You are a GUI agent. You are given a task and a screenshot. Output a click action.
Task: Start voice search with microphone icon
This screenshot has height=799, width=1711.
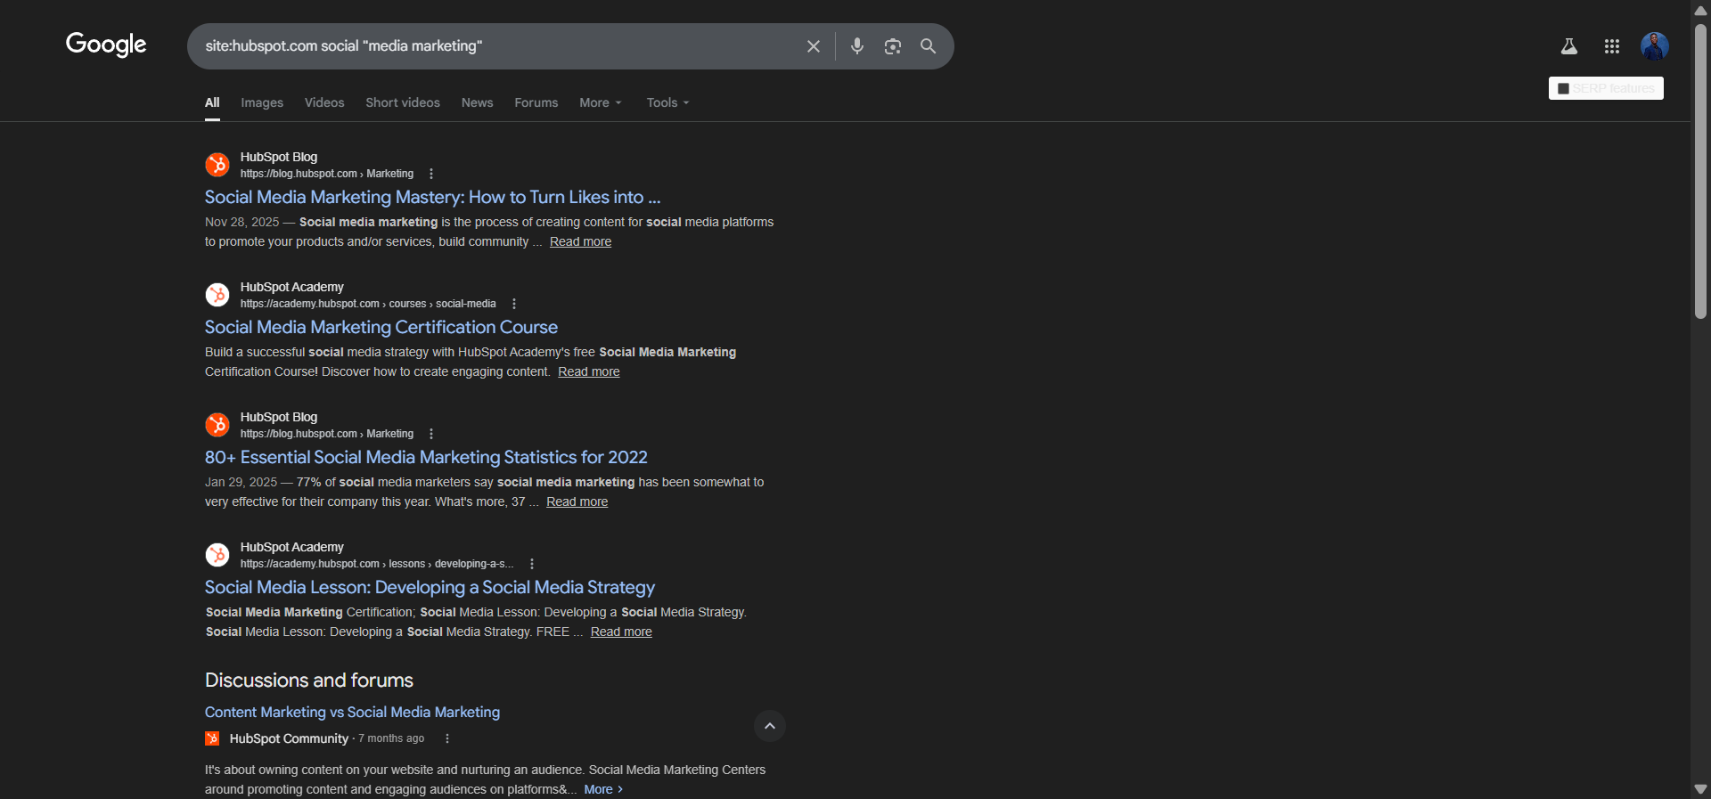pyautogui.click(x=857, y=46)
